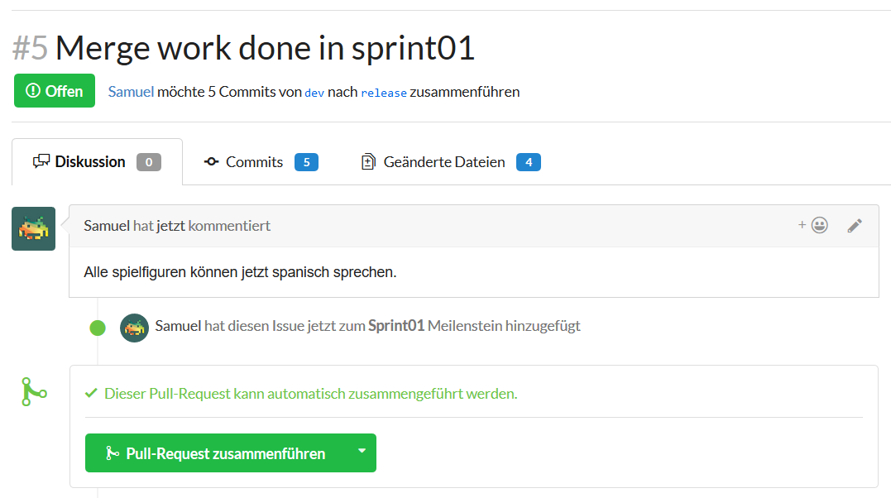This screenshot has height=498, width=891.
Task: Open the dev source branch link
Action: (314, 93)
